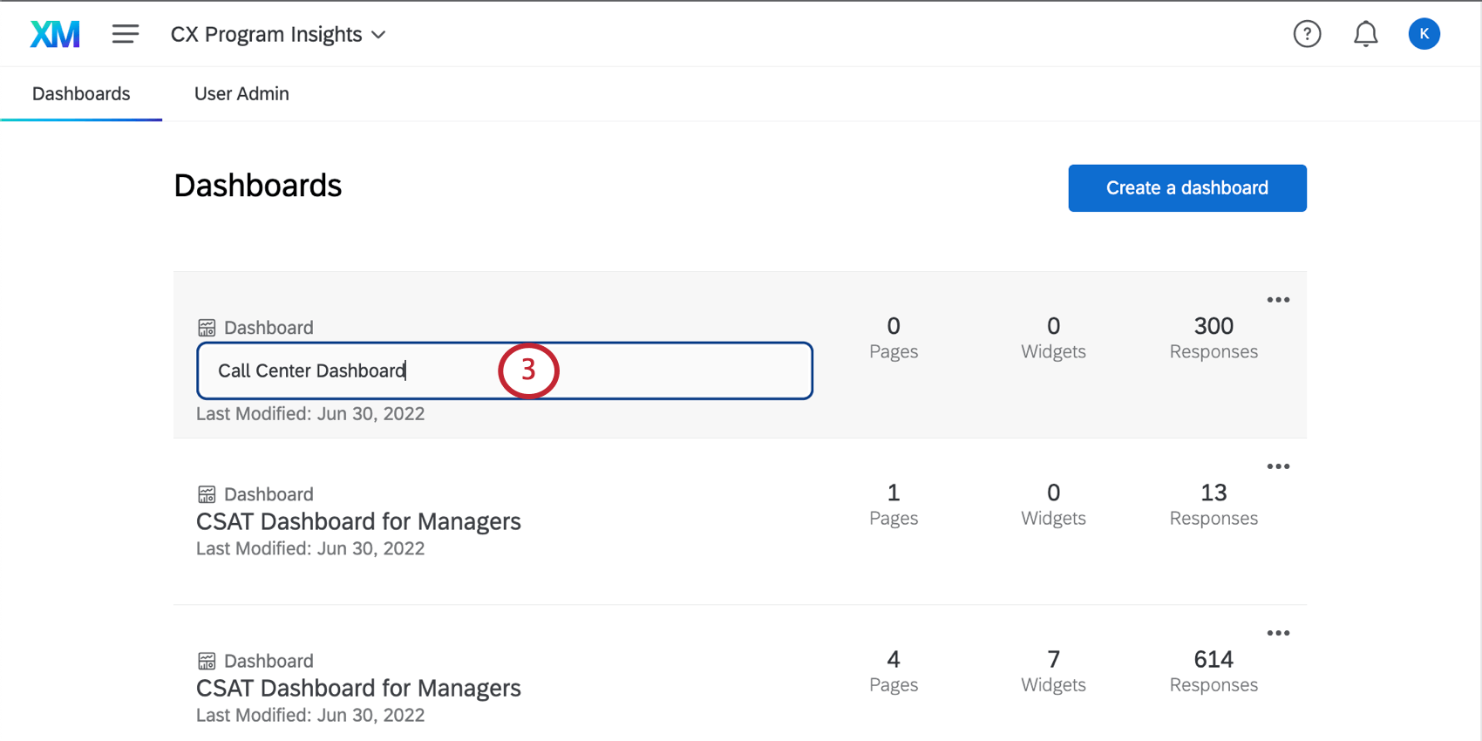Image resolution: width=1482 pixels, height=741 pixels.
Task: Open the help question mark icon
Action: tap(1307, 34)
